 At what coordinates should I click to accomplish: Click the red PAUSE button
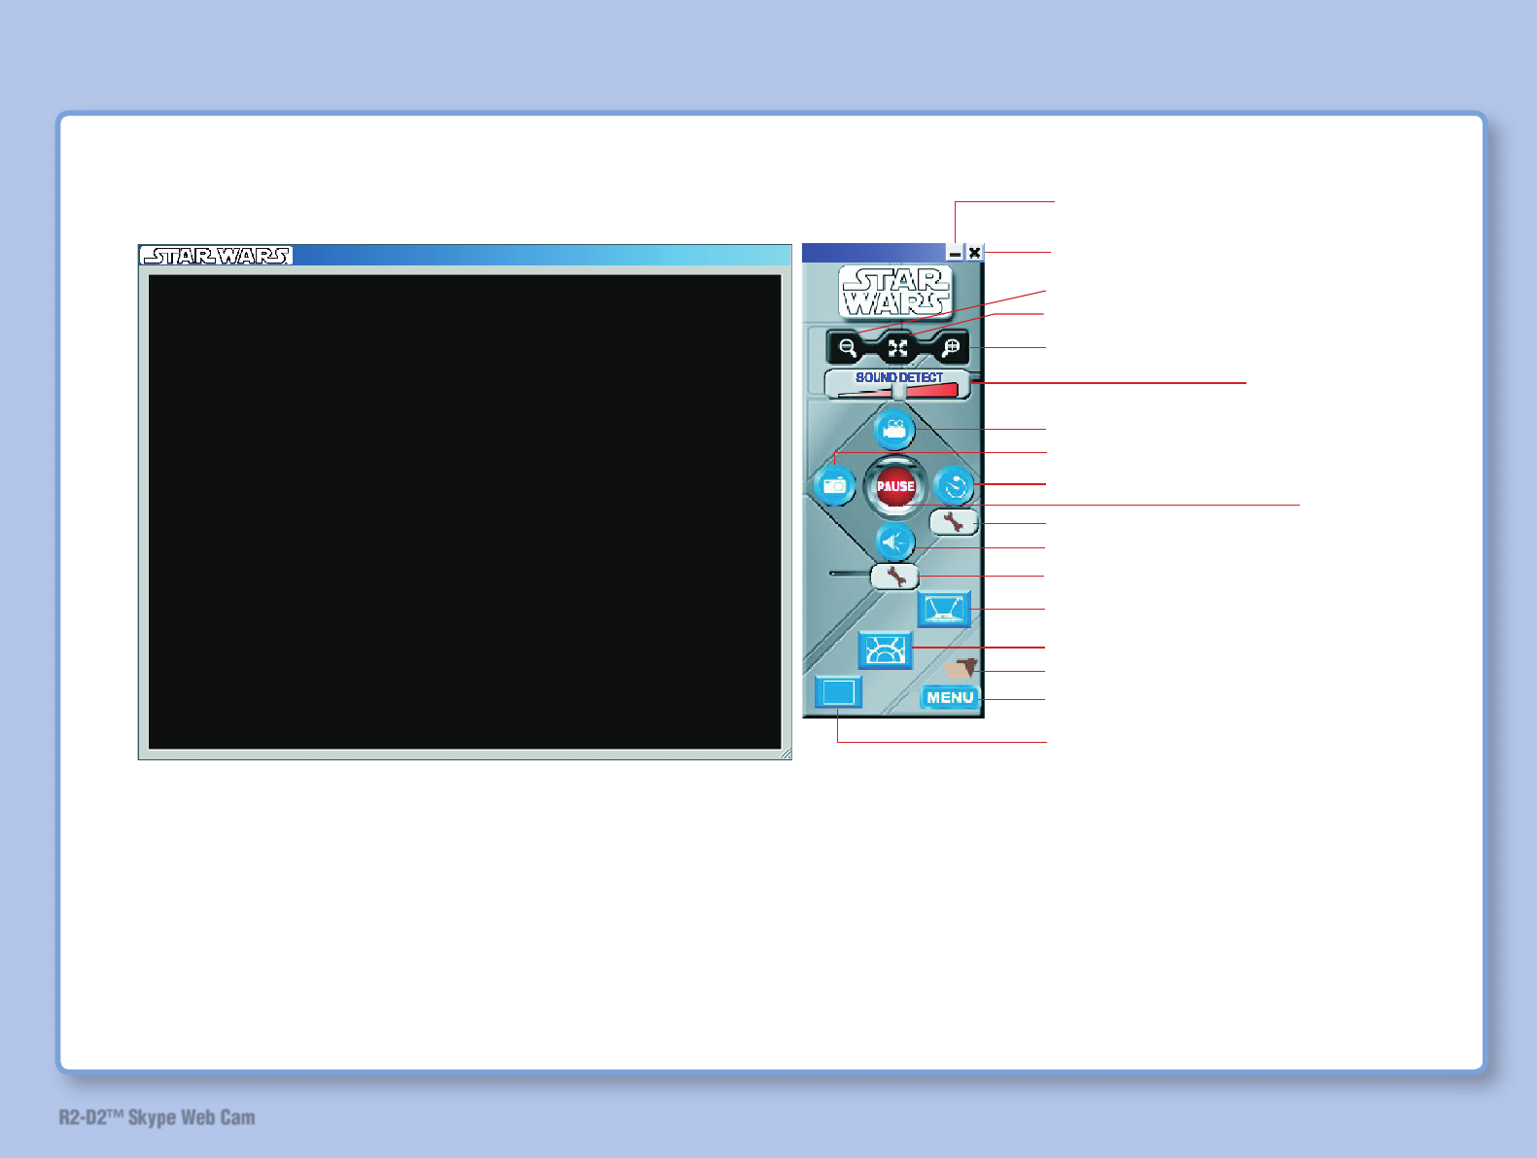895,486
